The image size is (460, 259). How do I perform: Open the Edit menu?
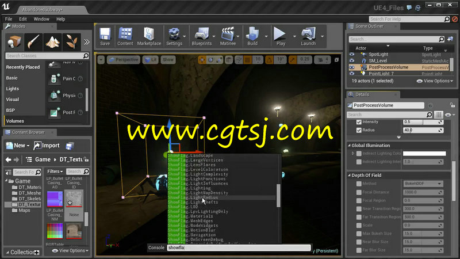click(23, 19)
